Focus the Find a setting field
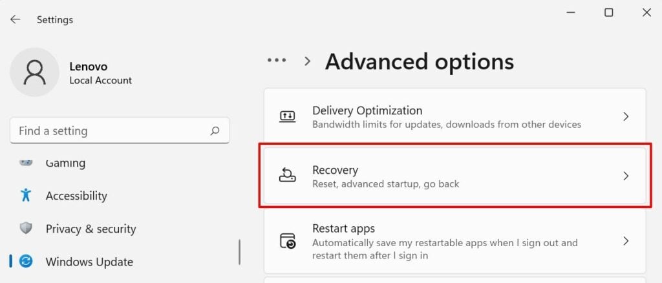The width and height of the screenshot is (662, 283). click(x=110, y=131)
